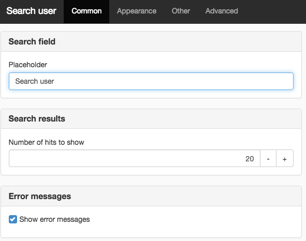
Task: Select the Common tab
Action: click(86, 11)
